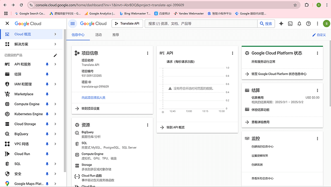
Task: Open the Gemini sparkle assistant icon
Action: point(281,24)
